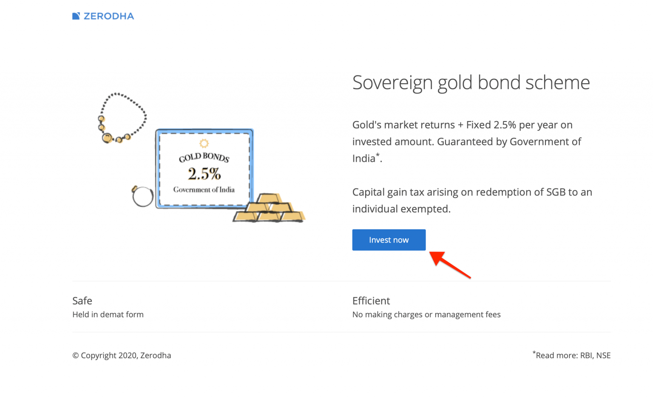Click the sun emblem on the certificate
653x398 pixels.
point(204,143)
